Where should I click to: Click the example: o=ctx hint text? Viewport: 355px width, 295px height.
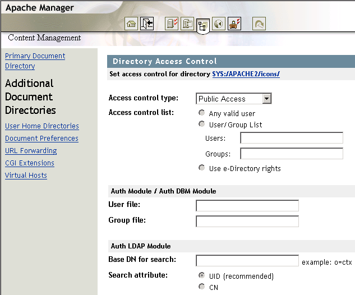327,262
